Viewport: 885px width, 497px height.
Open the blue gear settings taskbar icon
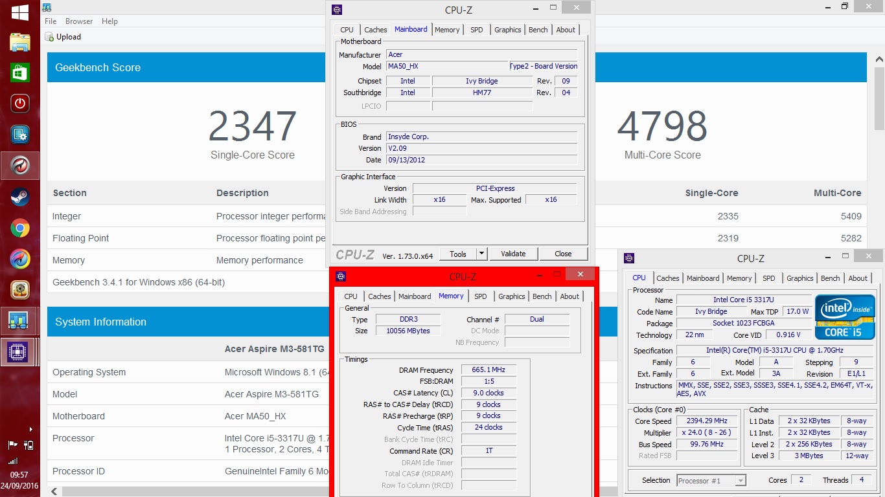pos(19,134)
